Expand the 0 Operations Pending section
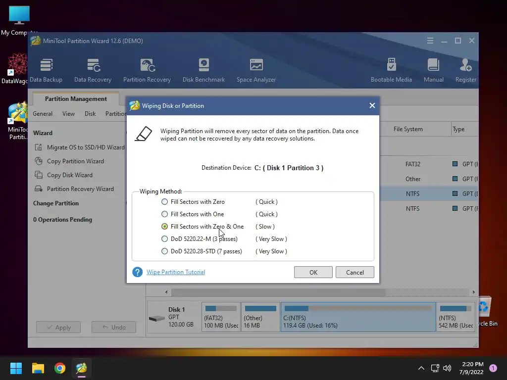Image resolution: width=507 pixels, height=380 pixels. coord(62,220)
